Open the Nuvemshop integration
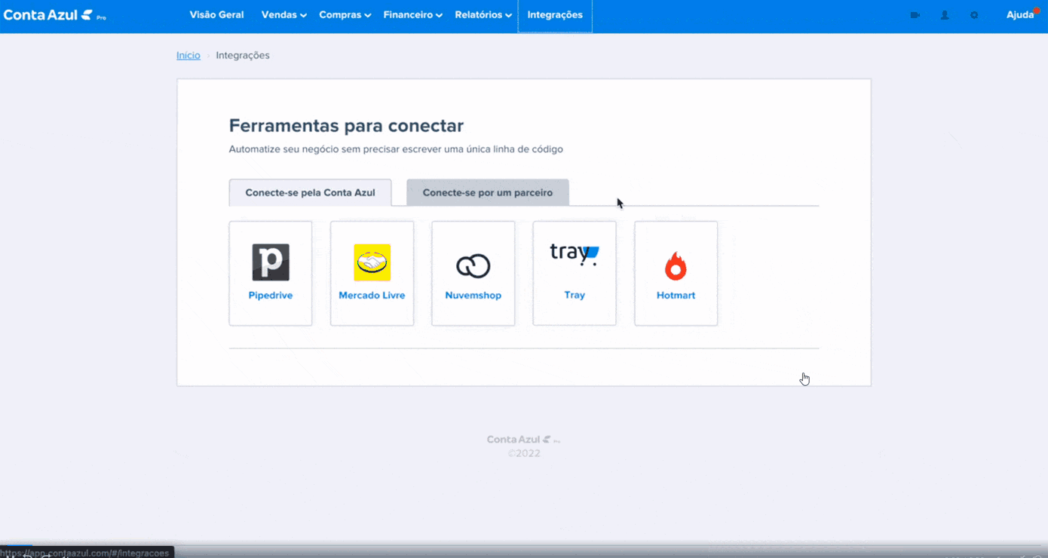1048x558 pixels. (473, 273)
